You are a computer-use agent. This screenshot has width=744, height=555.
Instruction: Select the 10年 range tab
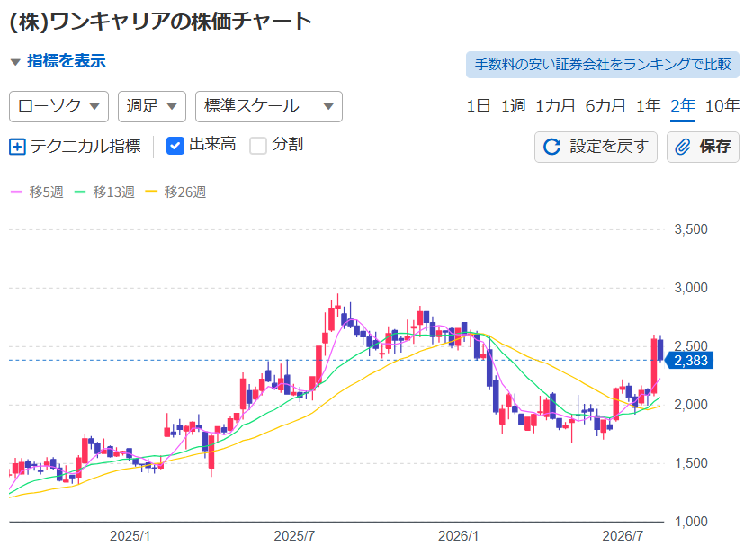pyautogui.click(x=722, y=105)
